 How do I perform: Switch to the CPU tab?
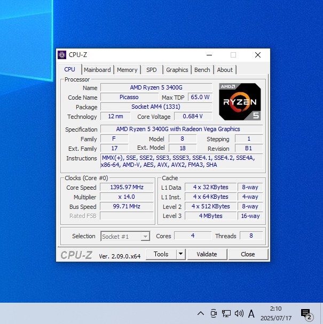[69, 69]
